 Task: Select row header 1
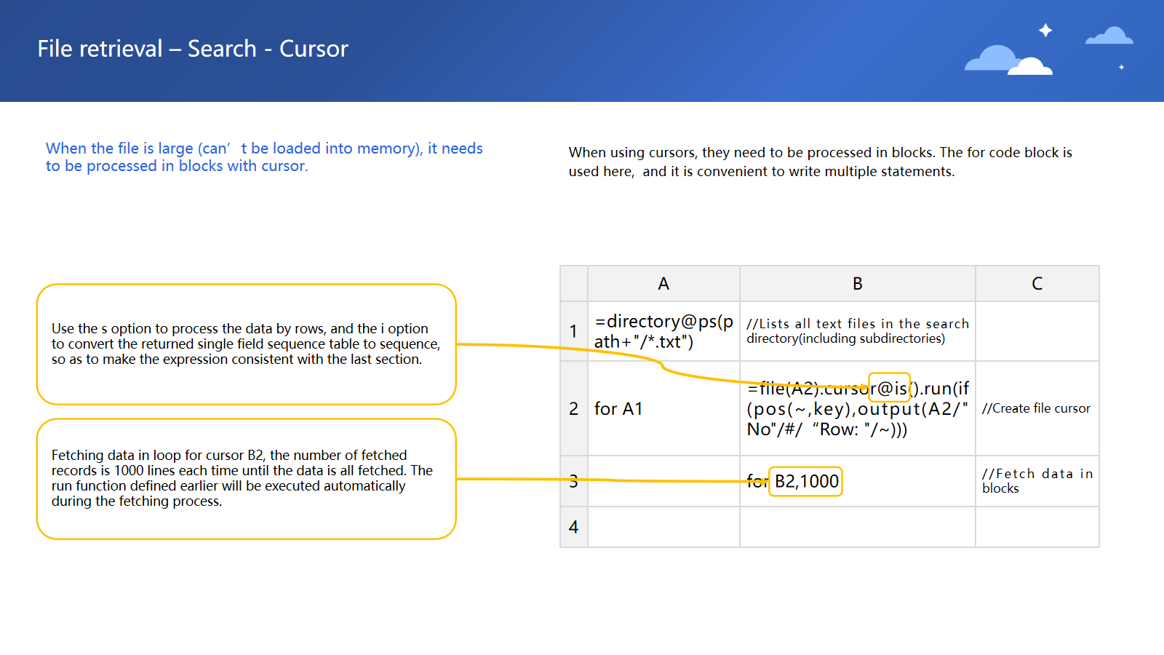pyautogui.click(x=573, y=331)
